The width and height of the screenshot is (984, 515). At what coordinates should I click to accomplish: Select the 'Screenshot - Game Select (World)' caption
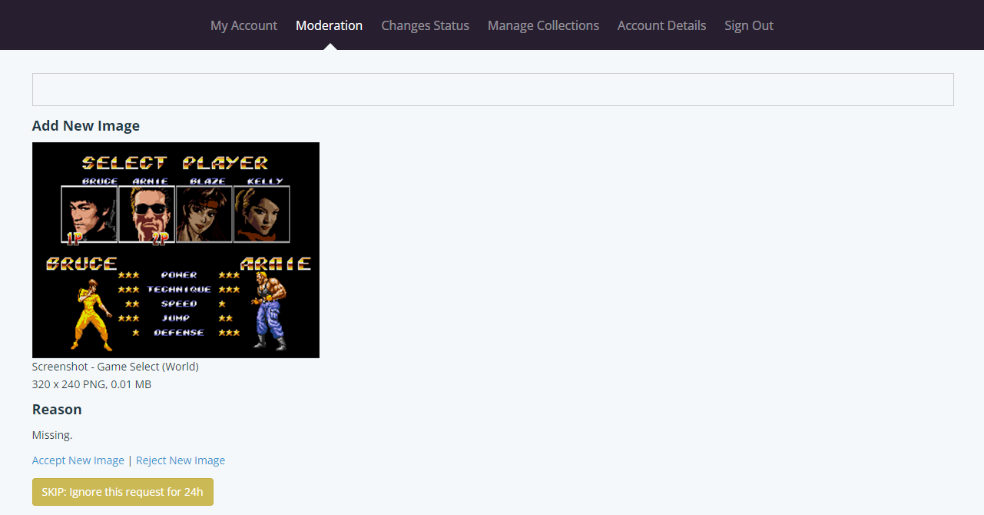coord(115,367)
